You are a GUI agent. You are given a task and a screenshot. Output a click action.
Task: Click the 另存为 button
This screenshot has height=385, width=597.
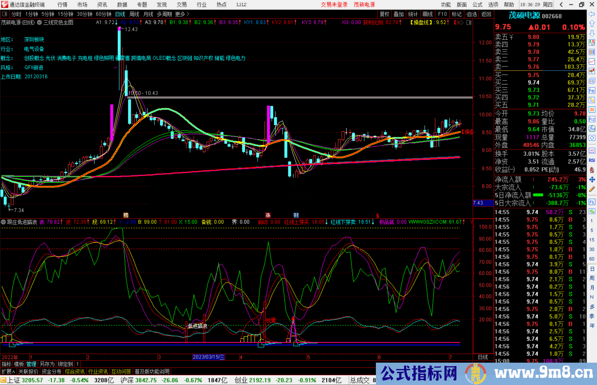point(47,364)
